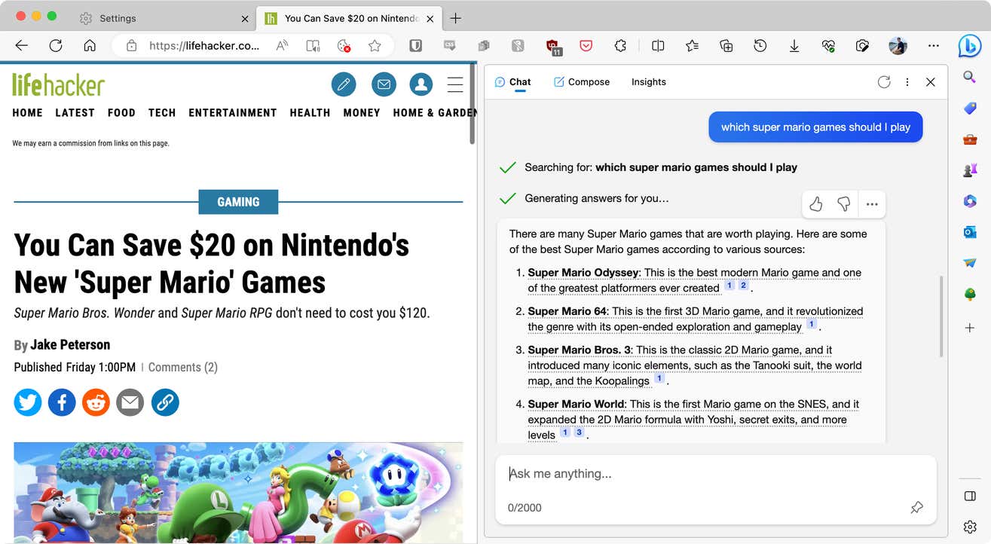Open response more options ellipsis
The image size is (991, 544).
tap(872, 204)
